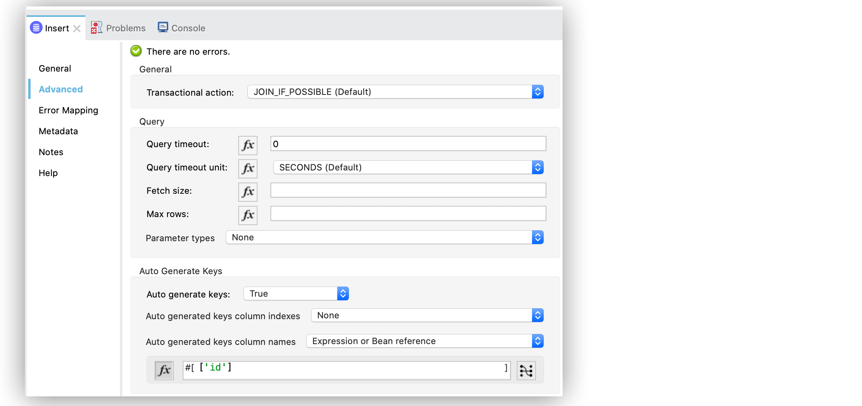
Task: Click the Problems tab error icon
Action: (96, 27)
